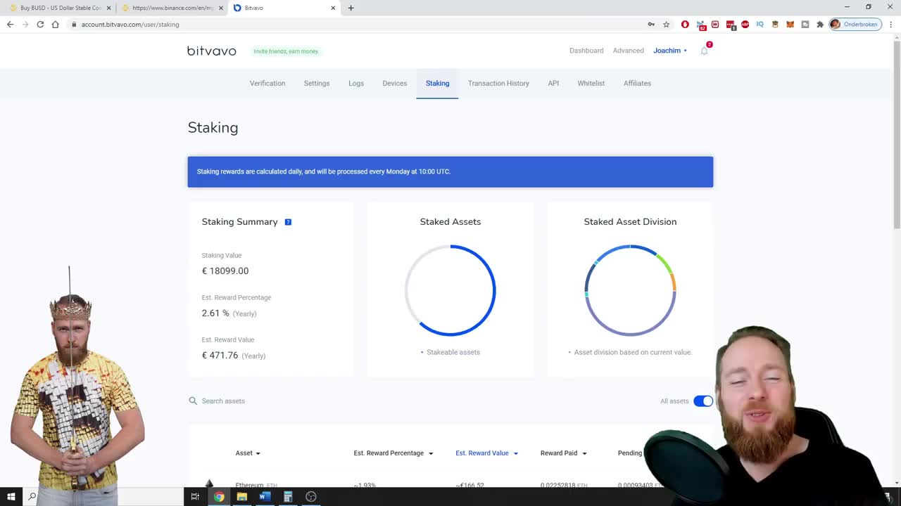Click the blue staking rewards notice banner
Viewport: 901px width, 506px height.
[450, 171]
